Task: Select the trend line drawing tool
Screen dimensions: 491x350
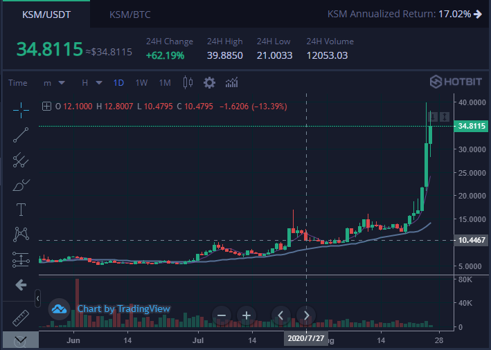Action: coord(21,135)
